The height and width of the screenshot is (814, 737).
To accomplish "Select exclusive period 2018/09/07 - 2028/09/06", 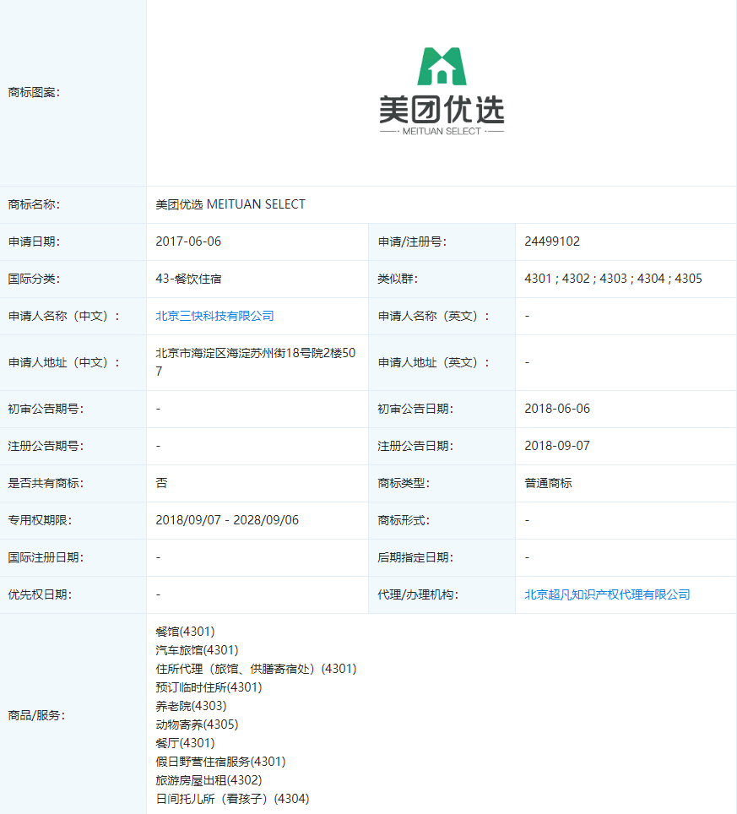I will click(227, 520).
